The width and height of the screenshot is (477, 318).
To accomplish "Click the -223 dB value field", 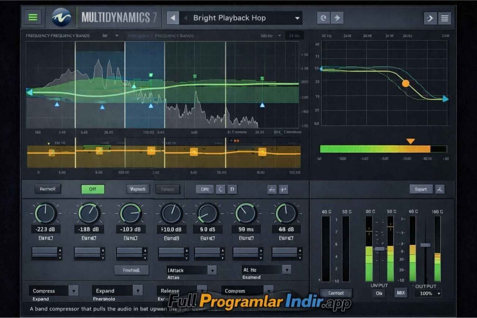I will [45, 229].
